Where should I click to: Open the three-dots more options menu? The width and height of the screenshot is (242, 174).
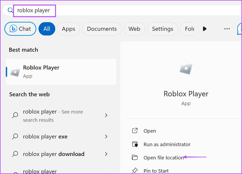pos(227,29)
